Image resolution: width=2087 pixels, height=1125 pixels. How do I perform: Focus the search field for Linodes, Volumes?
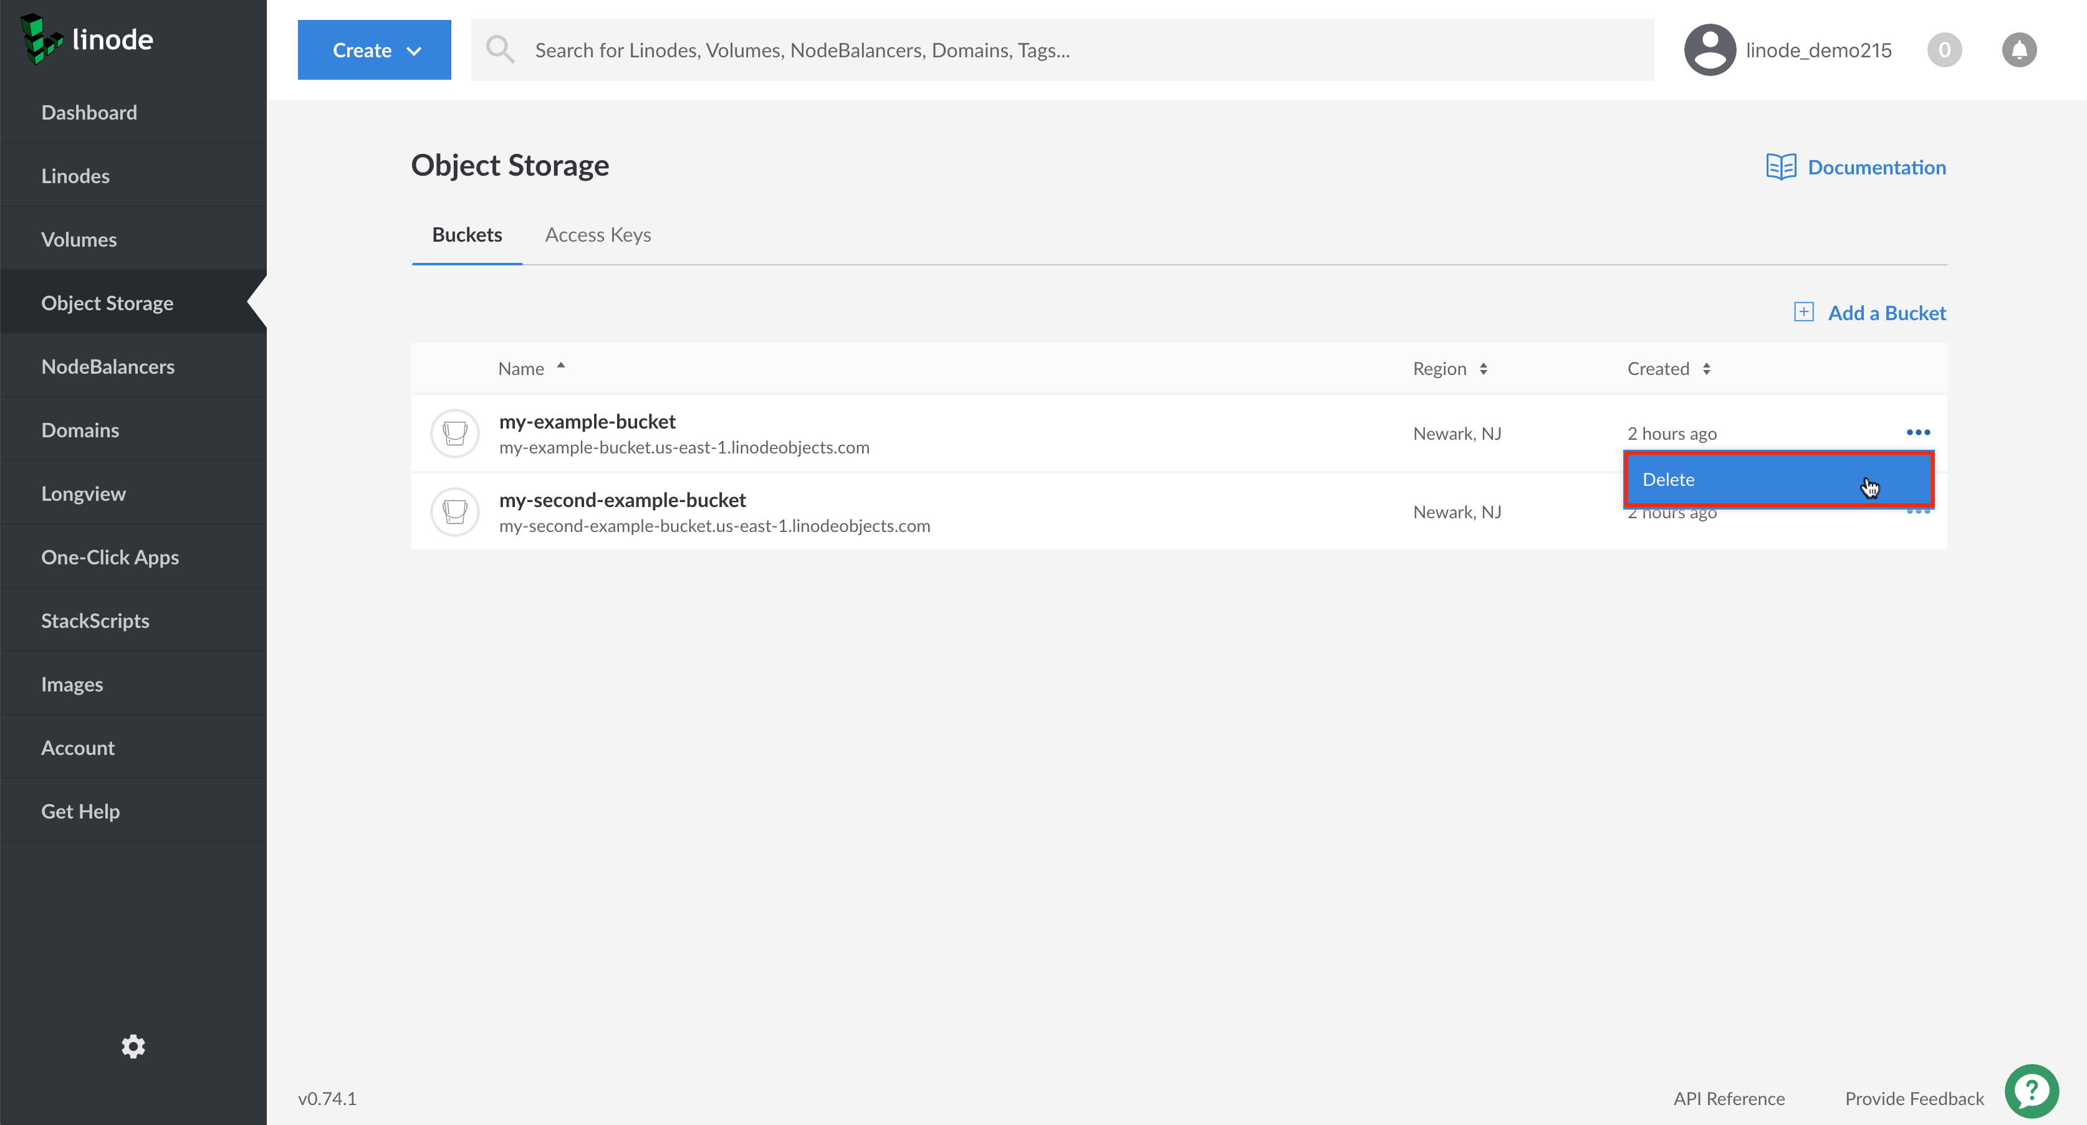pos(1062,50)
